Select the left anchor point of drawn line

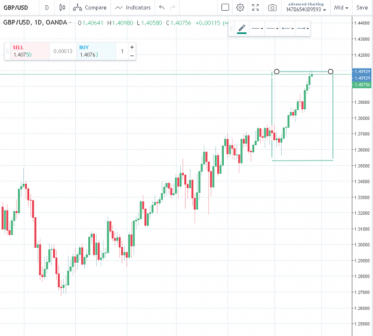(277, 72)
